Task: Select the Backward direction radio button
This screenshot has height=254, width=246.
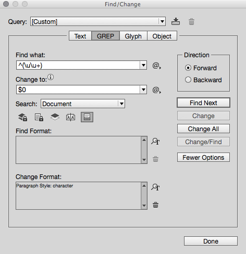Action: coord(188,80)
